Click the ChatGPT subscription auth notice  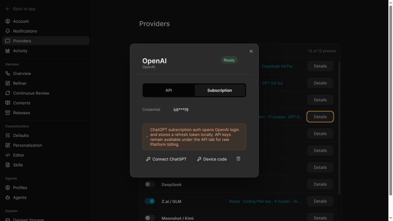(x=194, y=137)
